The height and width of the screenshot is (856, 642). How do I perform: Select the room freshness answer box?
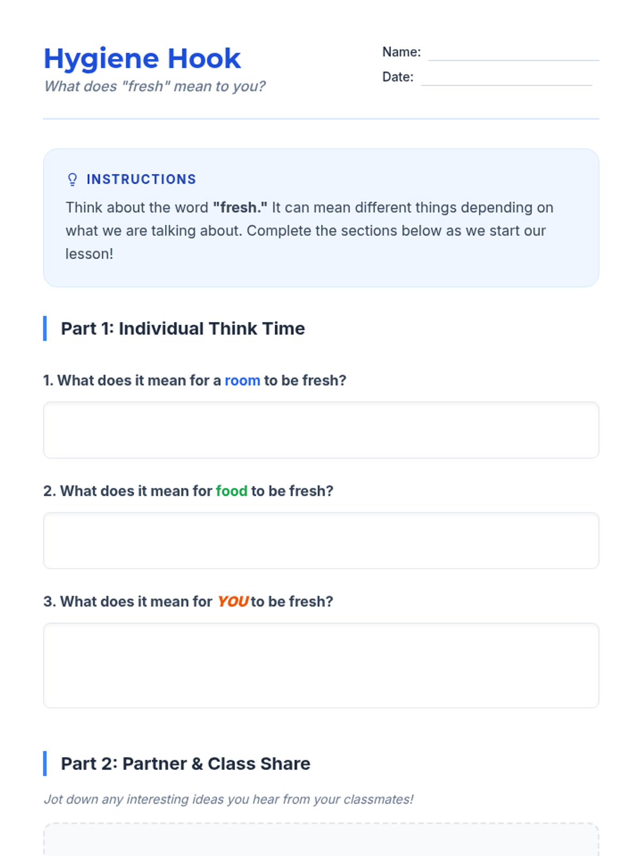click(x=321, y=430)
